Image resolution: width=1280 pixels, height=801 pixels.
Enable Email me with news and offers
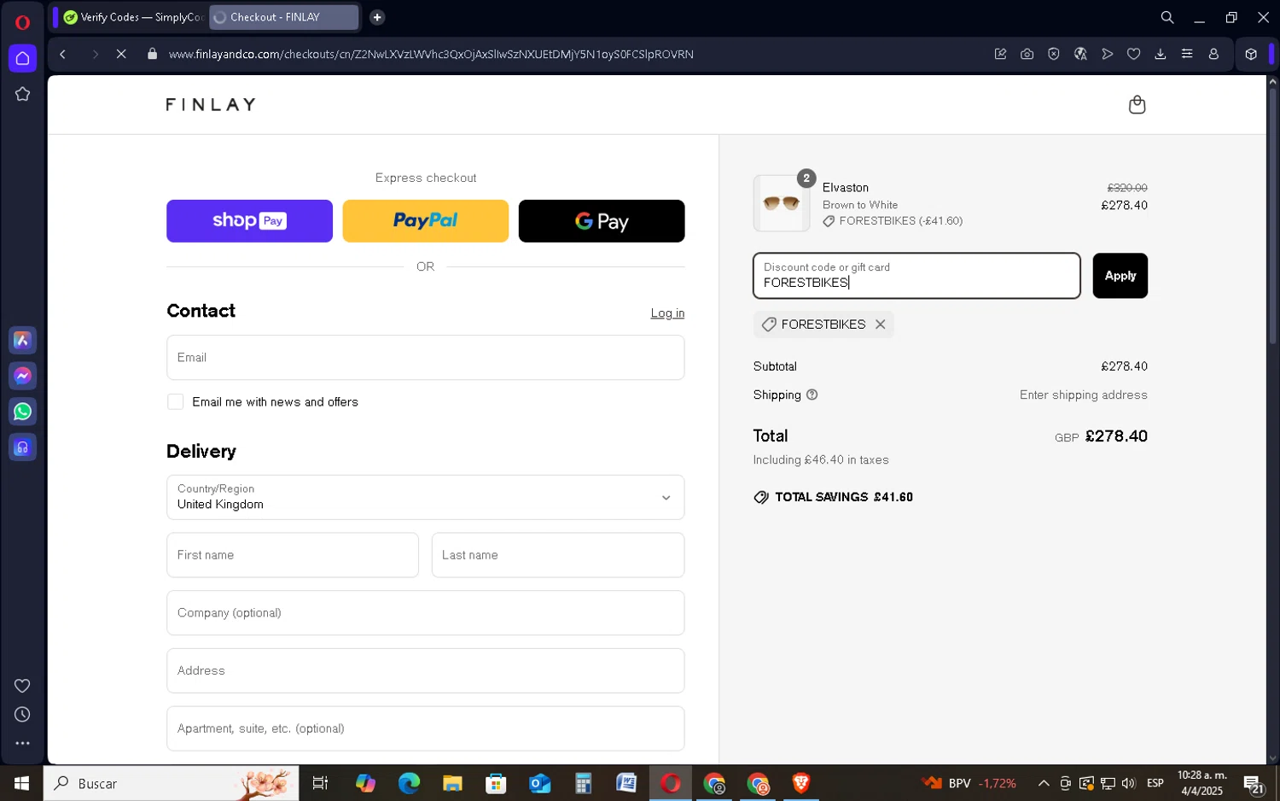[176, 402]
